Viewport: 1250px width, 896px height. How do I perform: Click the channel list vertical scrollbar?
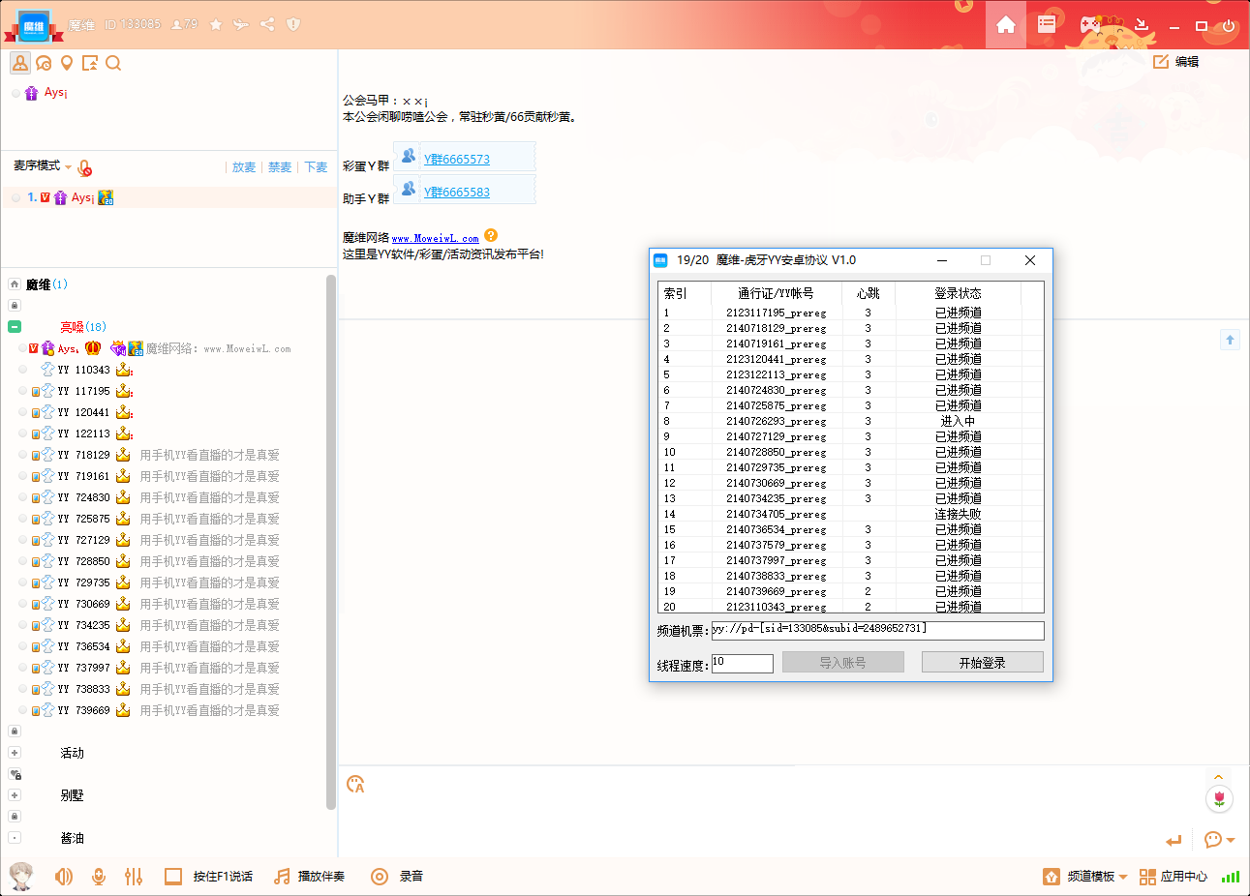[331, 542]
